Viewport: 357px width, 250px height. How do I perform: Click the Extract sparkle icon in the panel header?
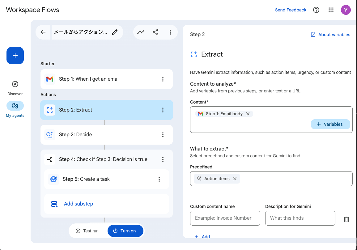[194, 54]
